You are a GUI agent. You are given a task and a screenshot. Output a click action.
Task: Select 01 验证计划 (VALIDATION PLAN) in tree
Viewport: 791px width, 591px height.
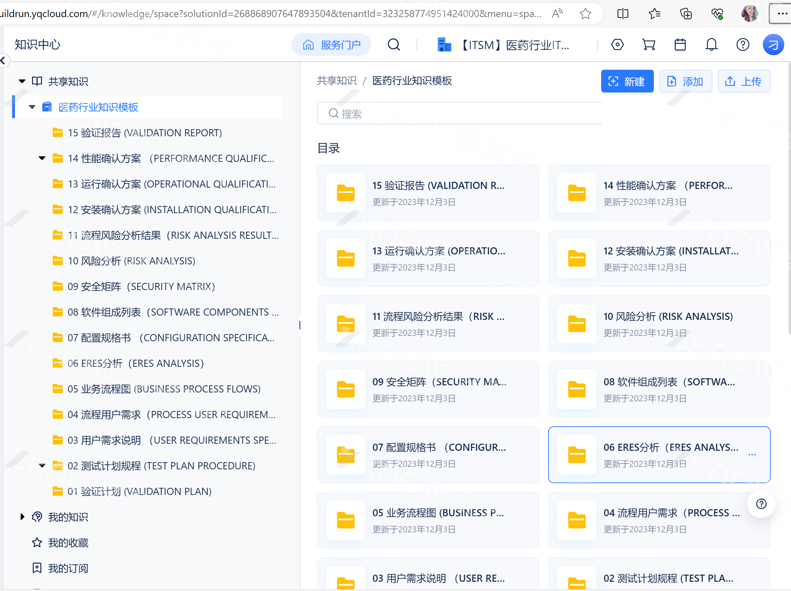tap(140, 491)
